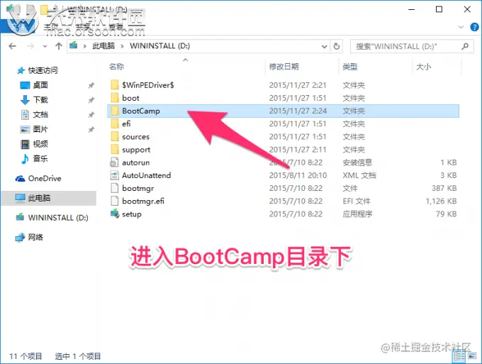Sort by 名称 column header
Screen dimensions: 482x364
click(116, 67)
